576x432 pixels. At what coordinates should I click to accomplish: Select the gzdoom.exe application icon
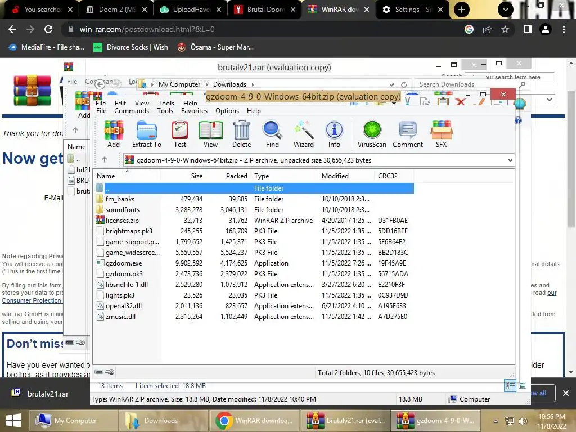point(100,263)
